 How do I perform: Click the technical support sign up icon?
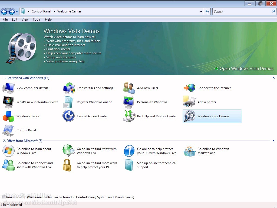click(x=129, y=165)
